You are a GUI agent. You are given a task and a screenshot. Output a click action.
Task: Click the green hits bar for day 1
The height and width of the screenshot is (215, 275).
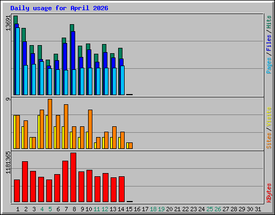point(16,20)
